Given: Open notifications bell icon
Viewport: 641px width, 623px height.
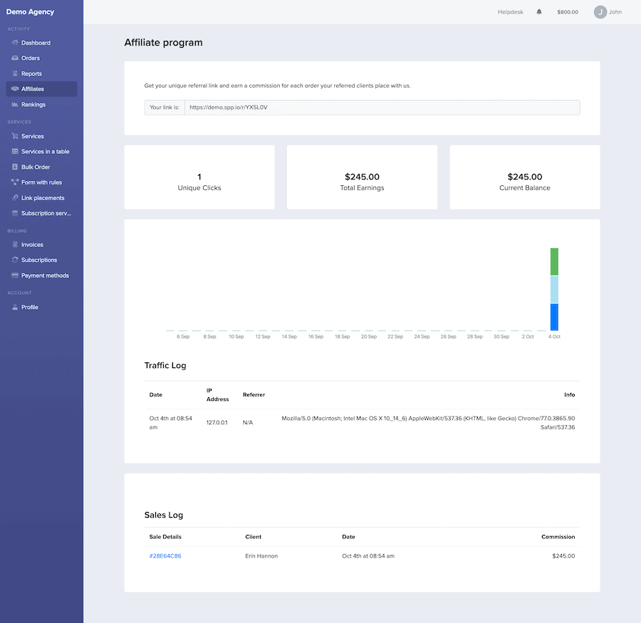Looking at the screenshot, I should coord(539,12).
